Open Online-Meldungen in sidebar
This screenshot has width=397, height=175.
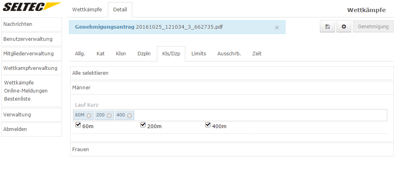pyautogui.click(x=26, y=91)
